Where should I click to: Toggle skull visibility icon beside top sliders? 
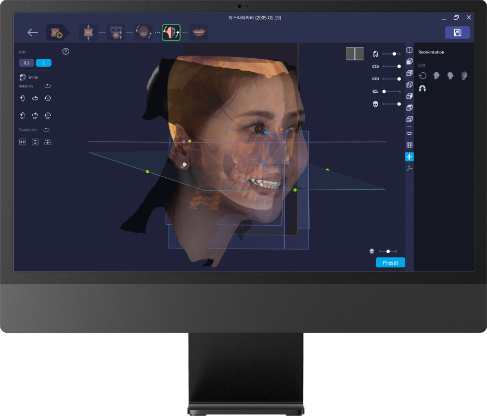point(375,104)
